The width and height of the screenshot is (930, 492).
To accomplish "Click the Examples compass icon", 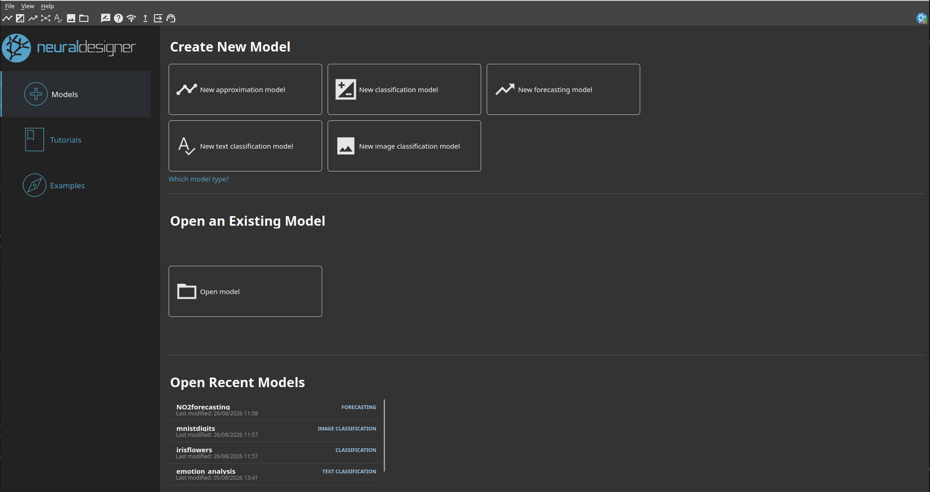I will (35, 185).
